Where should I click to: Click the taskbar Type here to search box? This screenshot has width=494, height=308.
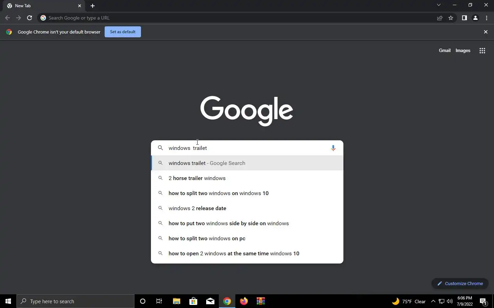click(75, 301)
